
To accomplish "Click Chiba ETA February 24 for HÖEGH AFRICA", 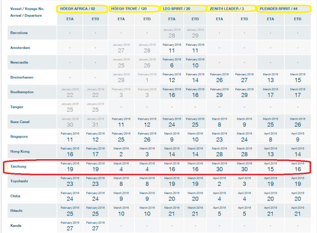I will 70,197.
